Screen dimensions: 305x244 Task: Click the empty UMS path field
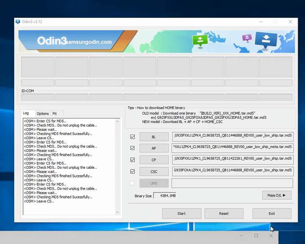232,183
